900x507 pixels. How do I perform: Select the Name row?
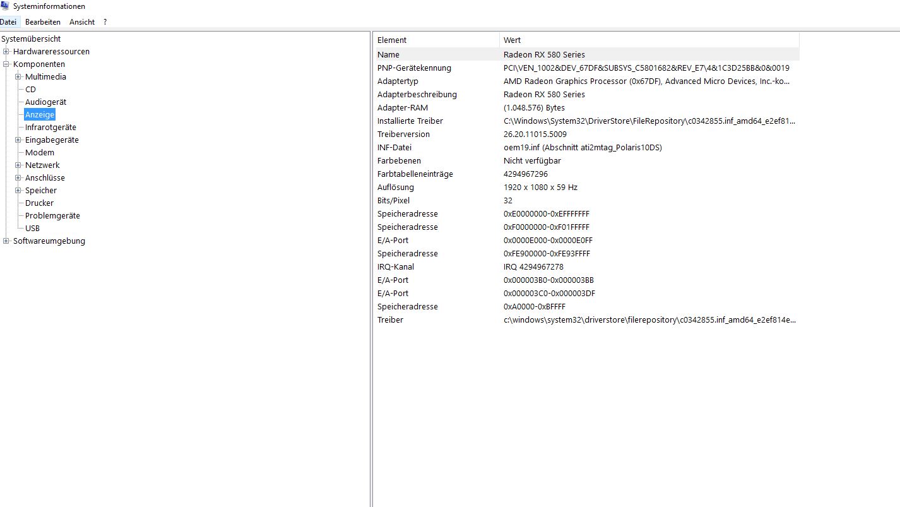pos(587,54)
